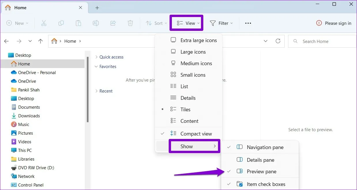
Task: Select Large icons from the View menu
Action: point(193,52)
